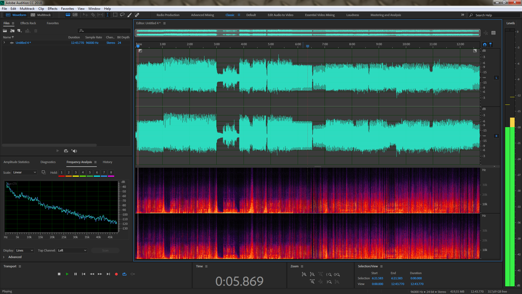This screenshot has width=522, height=294.
Task: Open the Top Channel dropdown
Action: coord(72,250)
